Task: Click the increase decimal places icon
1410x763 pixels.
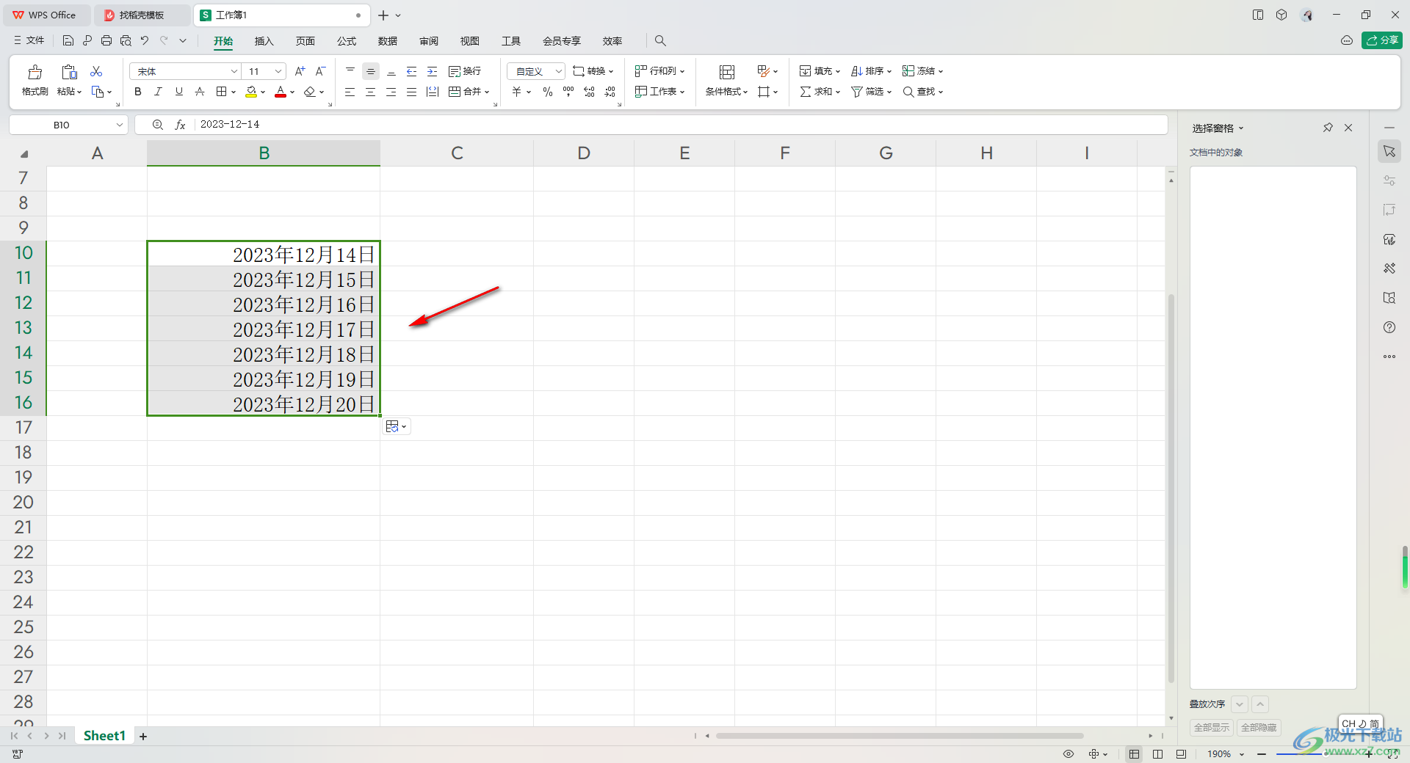Action: click(x=589, y=92)
